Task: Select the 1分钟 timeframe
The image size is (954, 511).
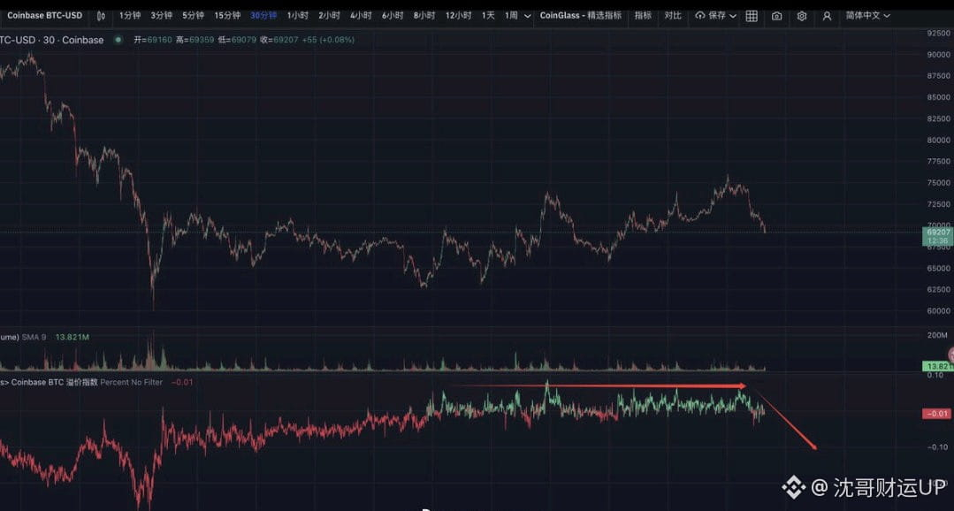Action: pos(130,16)
